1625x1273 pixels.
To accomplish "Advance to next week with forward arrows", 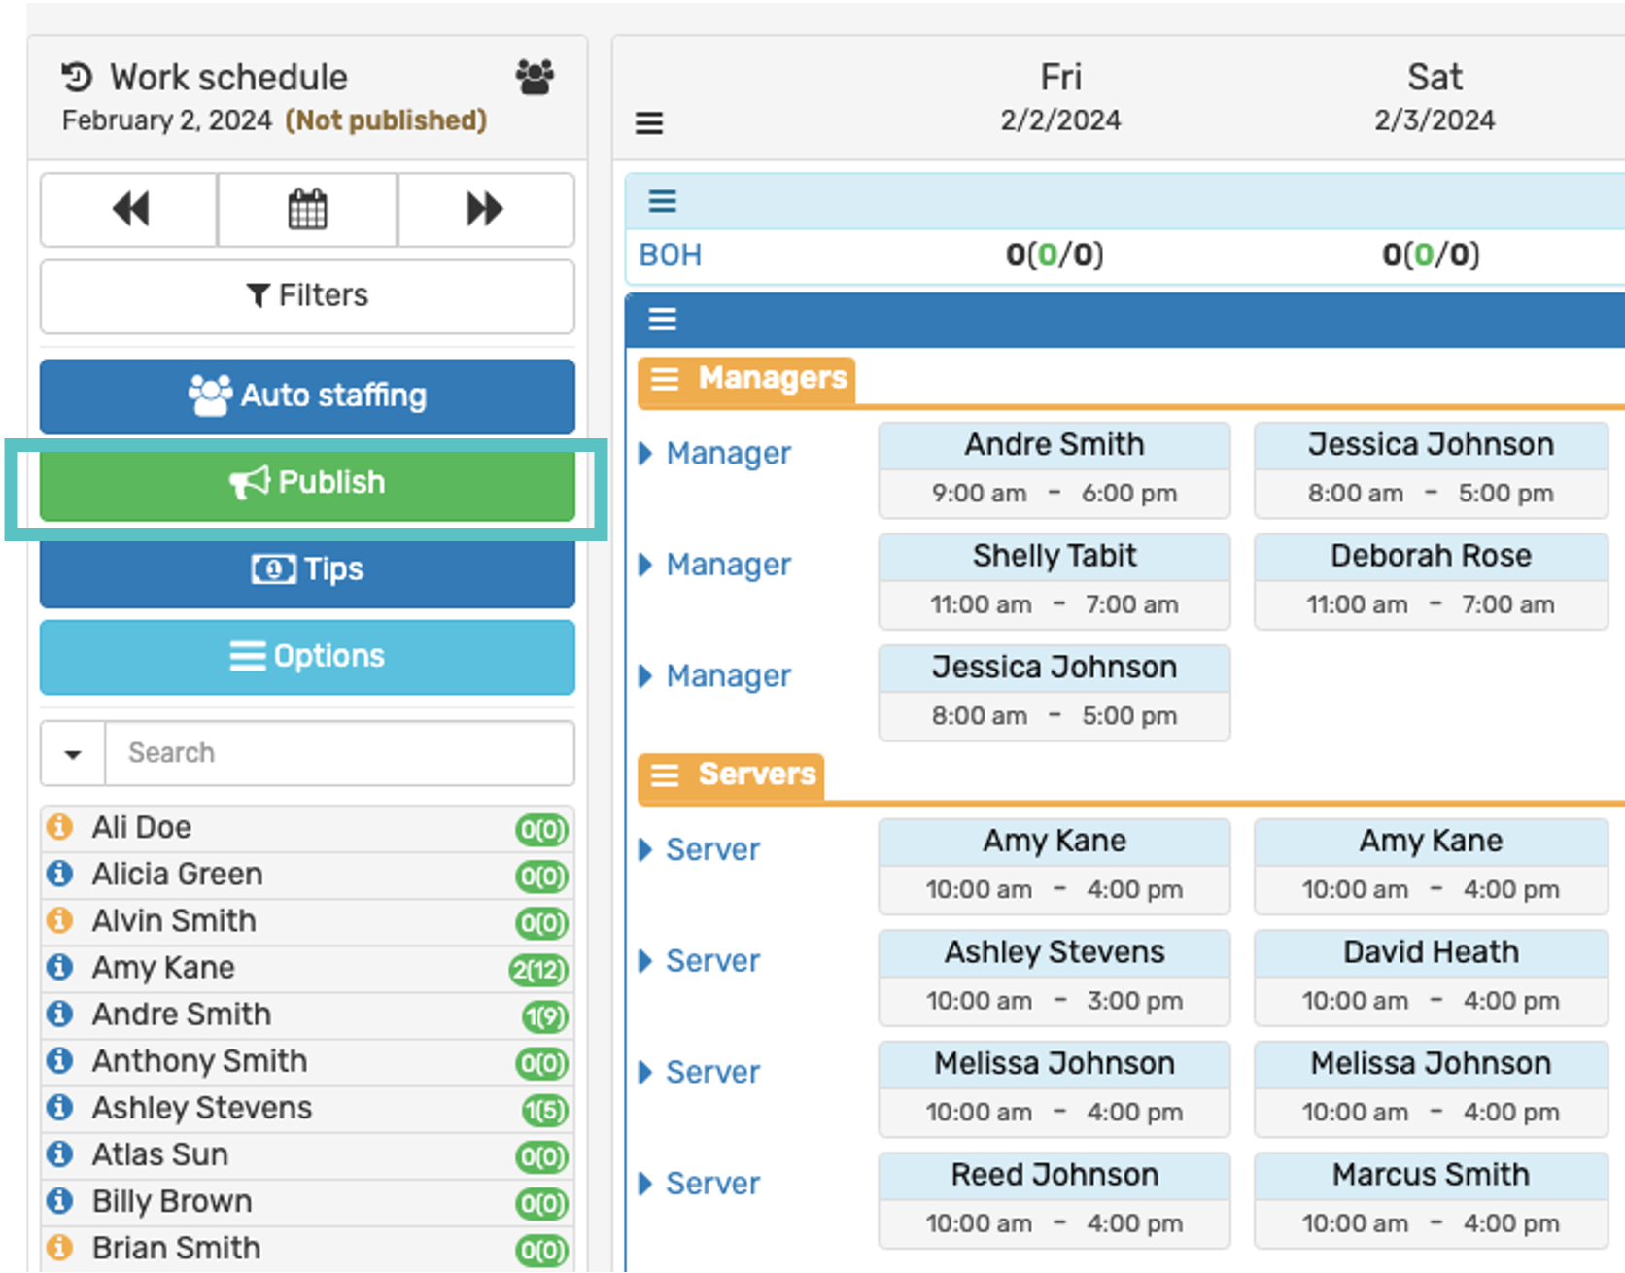I will [x=485, y=209].
